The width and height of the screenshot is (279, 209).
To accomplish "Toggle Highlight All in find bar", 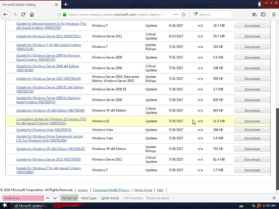I will point(69,198).
